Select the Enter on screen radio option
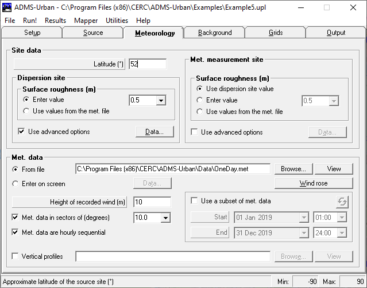The image size is (367, 288). coord(16,184)
